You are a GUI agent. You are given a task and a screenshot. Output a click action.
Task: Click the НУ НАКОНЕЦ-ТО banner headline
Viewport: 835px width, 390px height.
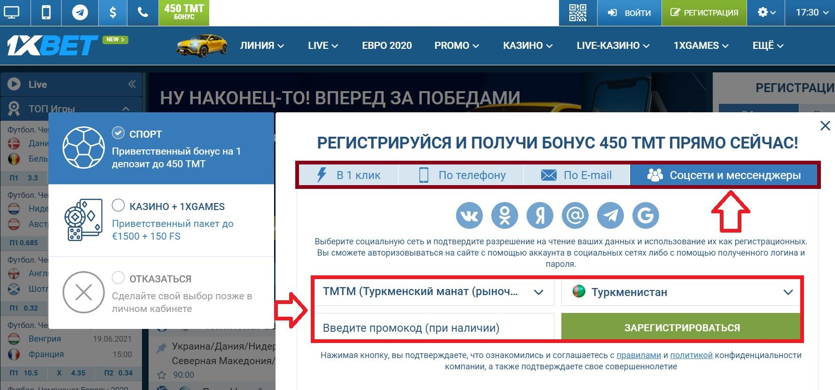340,98
